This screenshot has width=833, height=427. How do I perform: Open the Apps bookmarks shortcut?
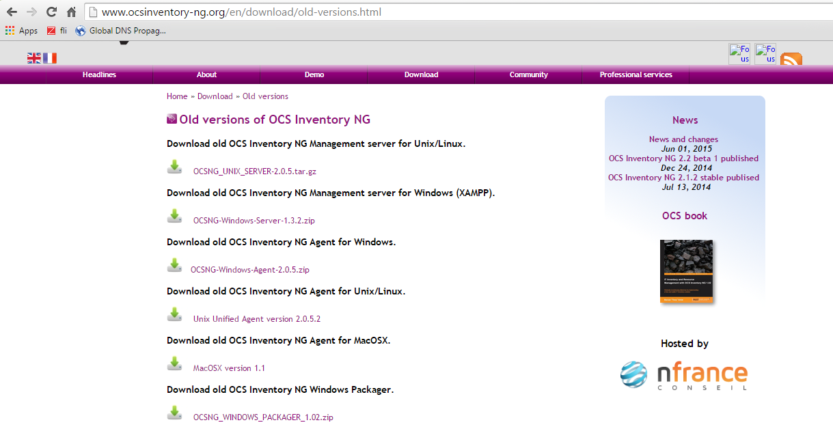pyautogui.click(x=21, y=31)
